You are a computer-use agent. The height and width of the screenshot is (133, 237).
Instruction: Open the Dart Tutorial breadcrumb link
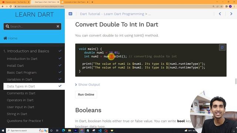[112, 14]
